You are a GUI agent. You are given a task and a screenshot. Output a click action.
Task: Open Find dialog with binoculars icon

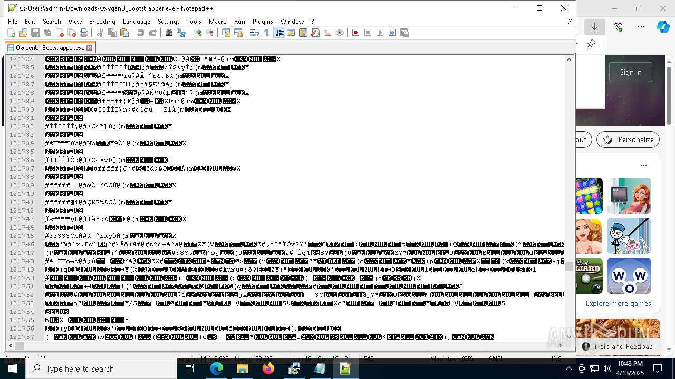169,33
